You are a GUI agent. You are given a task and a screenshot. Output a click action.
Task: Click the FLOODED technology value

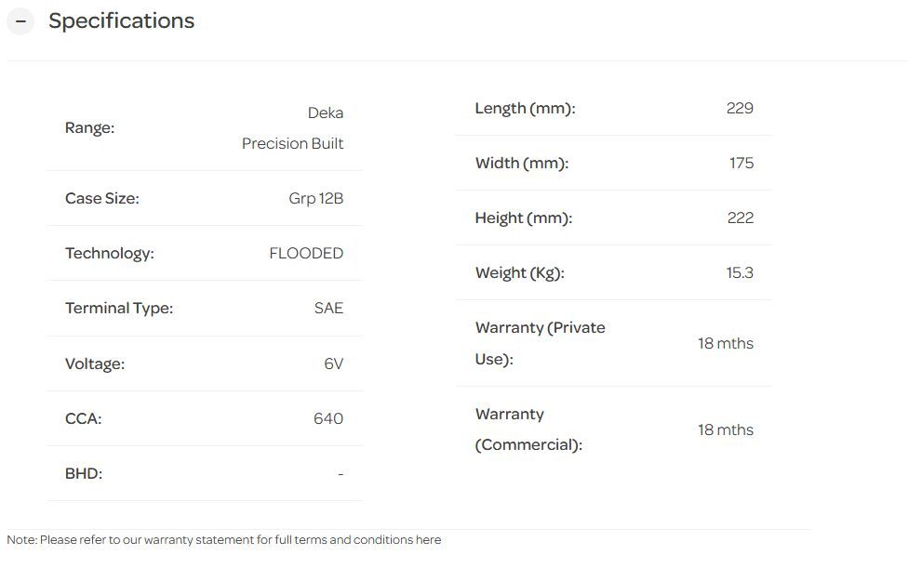coord(306,253)
